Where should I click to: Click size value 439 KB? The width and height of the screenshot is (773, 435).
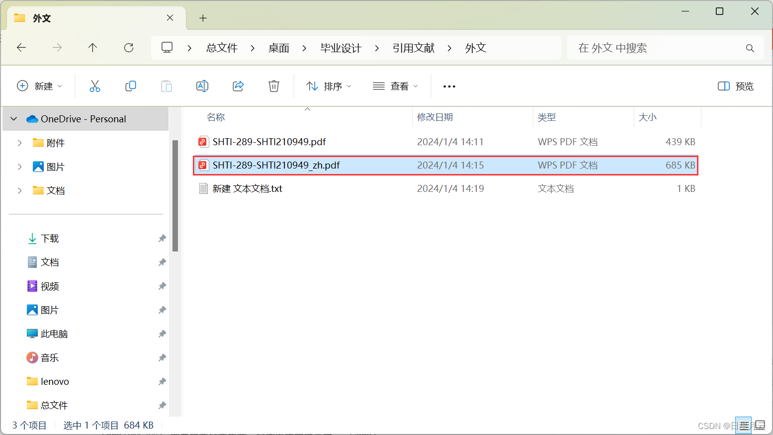click(x=680, y=142)
